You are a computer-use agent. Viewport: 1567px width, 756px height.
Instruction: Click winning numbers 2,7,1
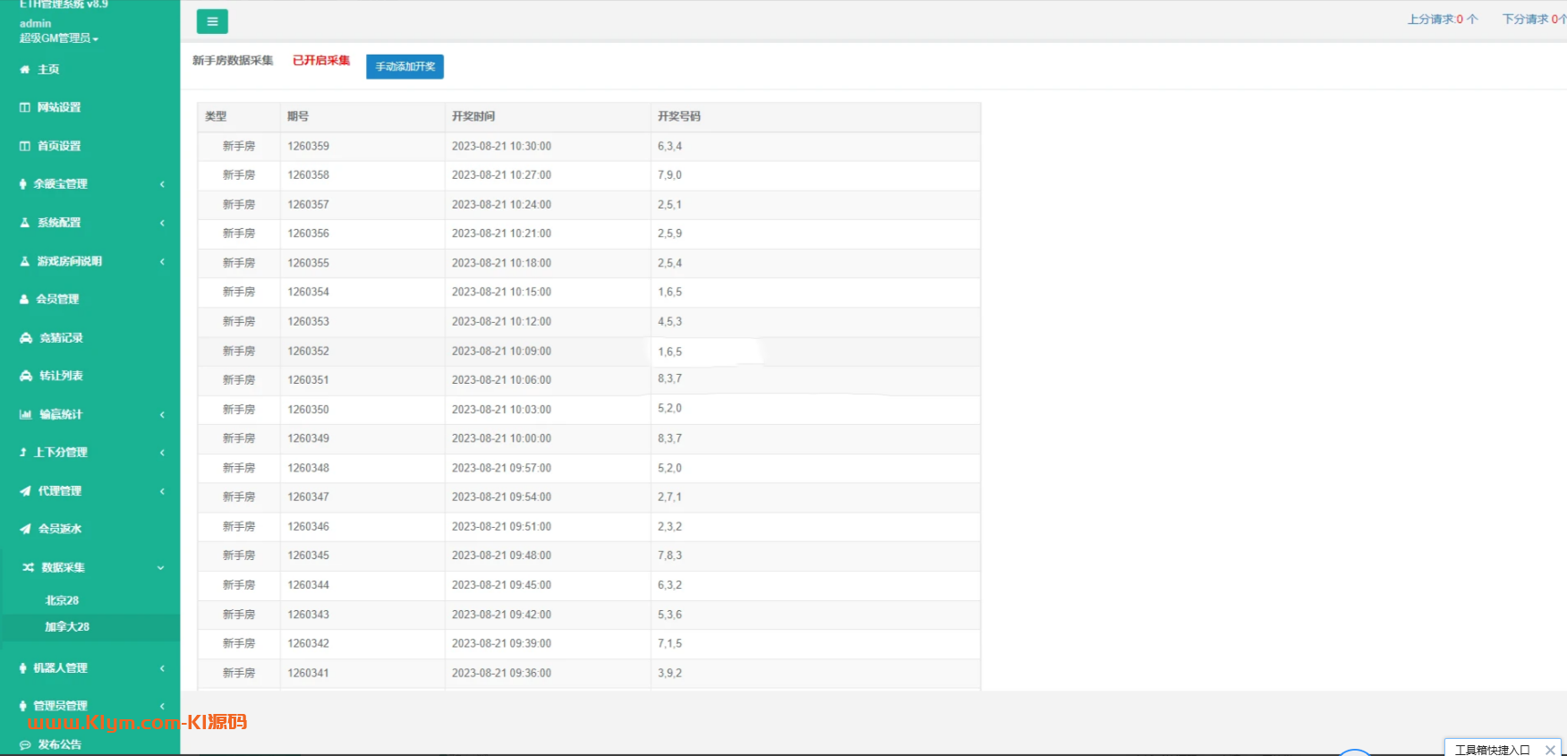(670, 497)
